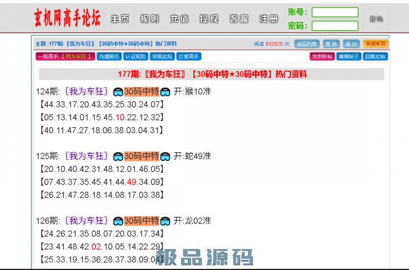Screen dimensions: 409x270
Task: Click the 124期 orange 30码中特 label
Action: tap(142, 92)
